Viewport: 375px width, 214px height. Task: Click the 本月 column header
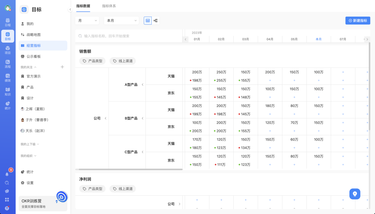click(x=318, y=39)
